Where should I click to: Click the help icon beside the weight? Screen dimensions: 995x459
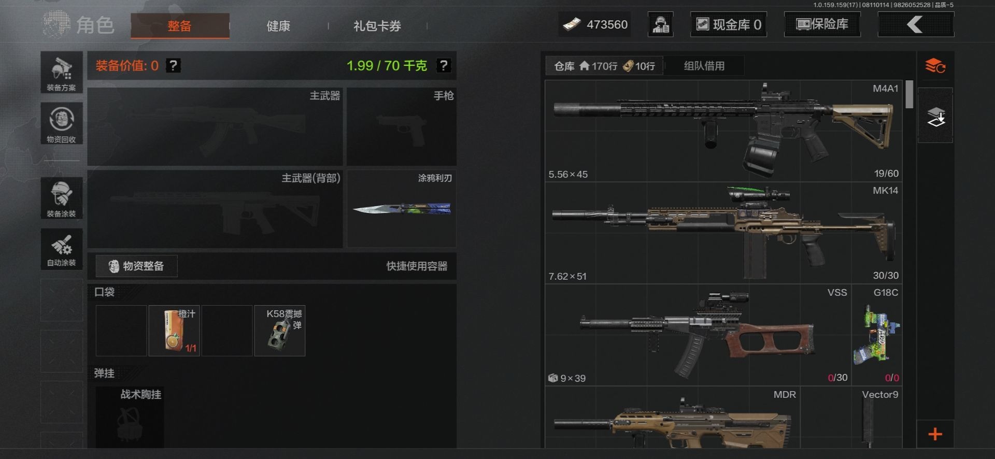(x=444, y=66)
